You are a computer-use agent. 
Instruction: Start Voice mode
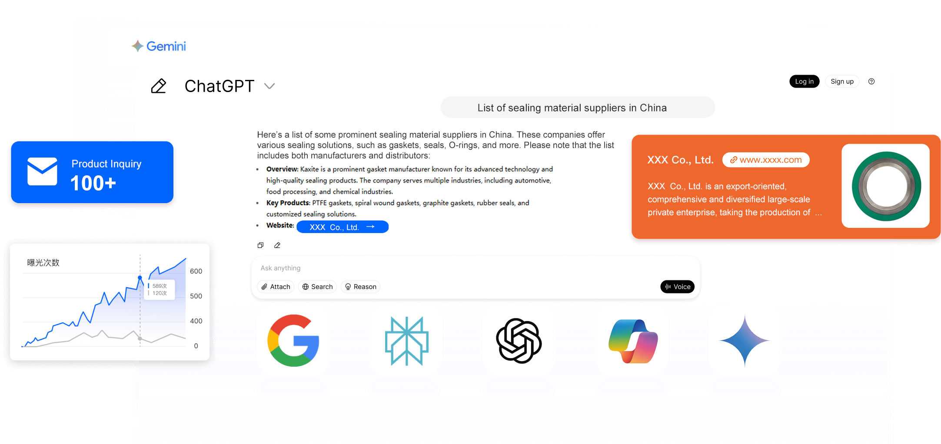(x=677, y=286)
